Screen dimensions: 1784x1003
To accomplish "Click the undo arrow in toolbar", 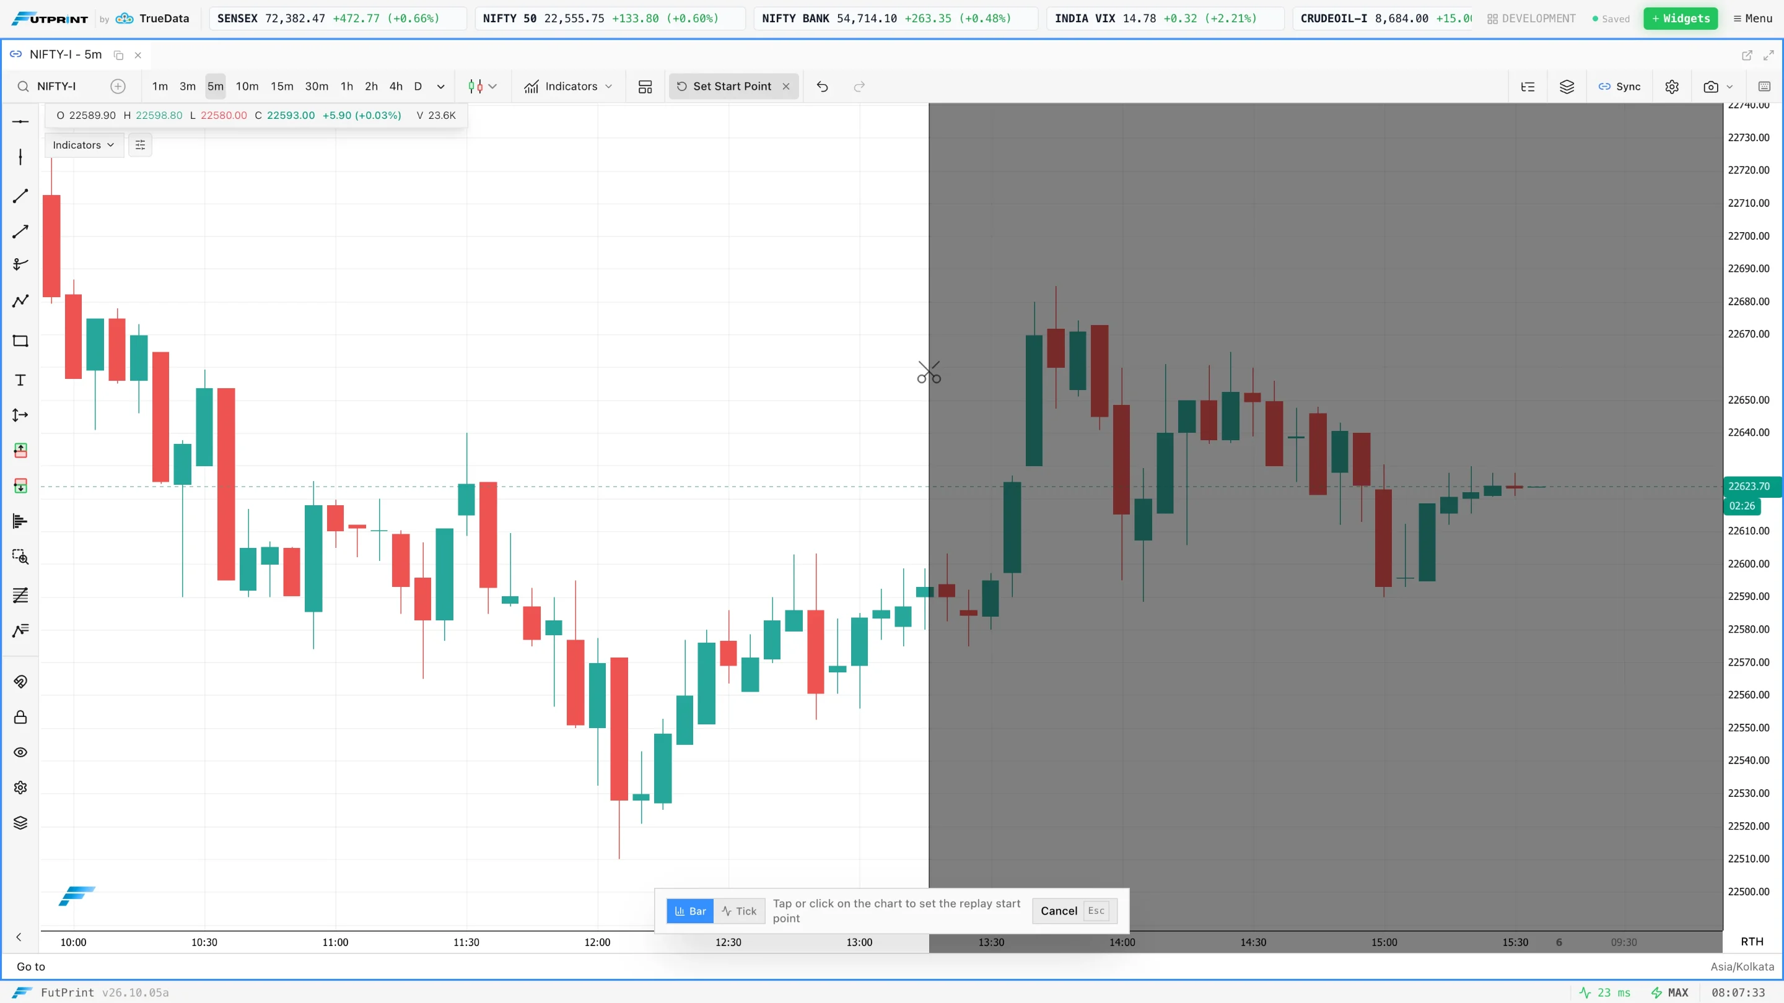I will [822, 87].
